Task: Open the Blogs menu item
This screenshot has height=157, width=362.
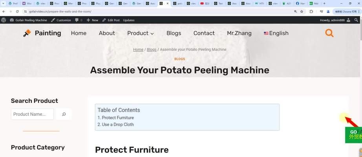Action: pos(174,33)
